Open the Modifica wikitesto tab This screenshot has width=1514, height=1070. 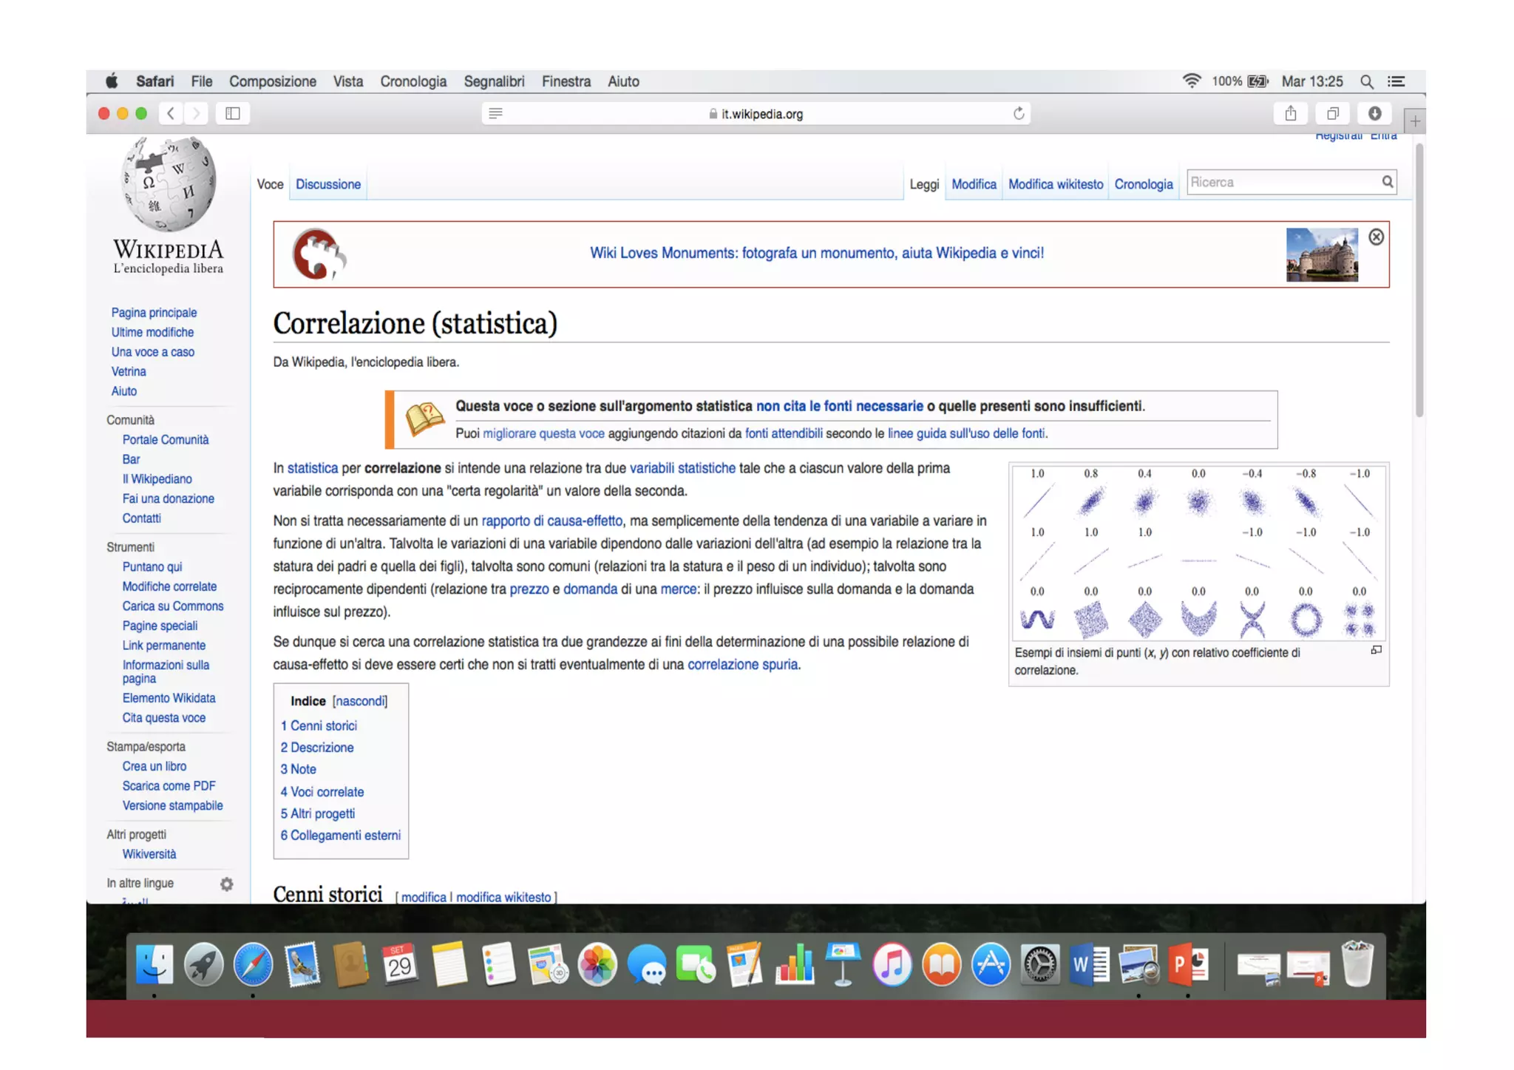click(1055, 184)
